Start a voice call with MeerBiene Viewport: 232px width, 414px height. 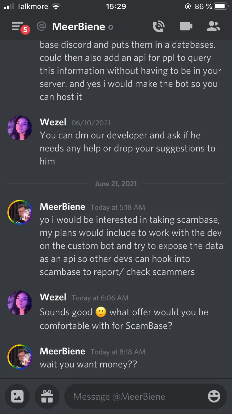[159, 27]
